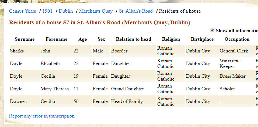Click the Sex column header
This screenshot has height=127, width=258.
coord(101,39)
